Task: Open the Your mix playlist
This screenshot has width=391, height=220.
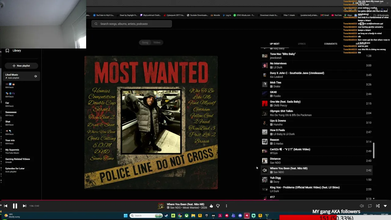Action: (x=21, y=142)
